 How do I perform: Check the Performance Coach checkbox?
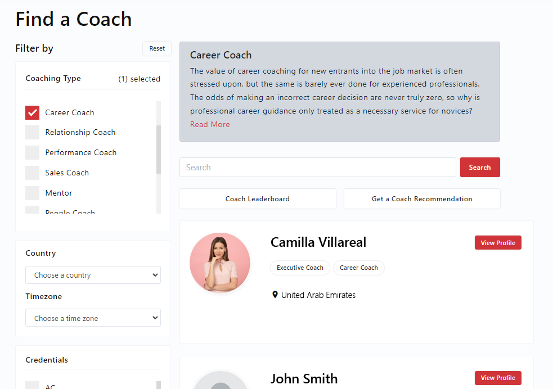click(32, 152)
